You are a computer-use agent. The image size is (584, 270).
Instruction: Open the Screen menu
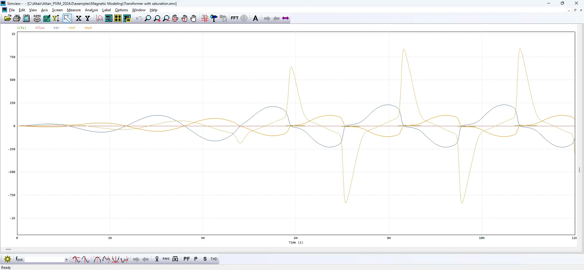click(57, 10)
